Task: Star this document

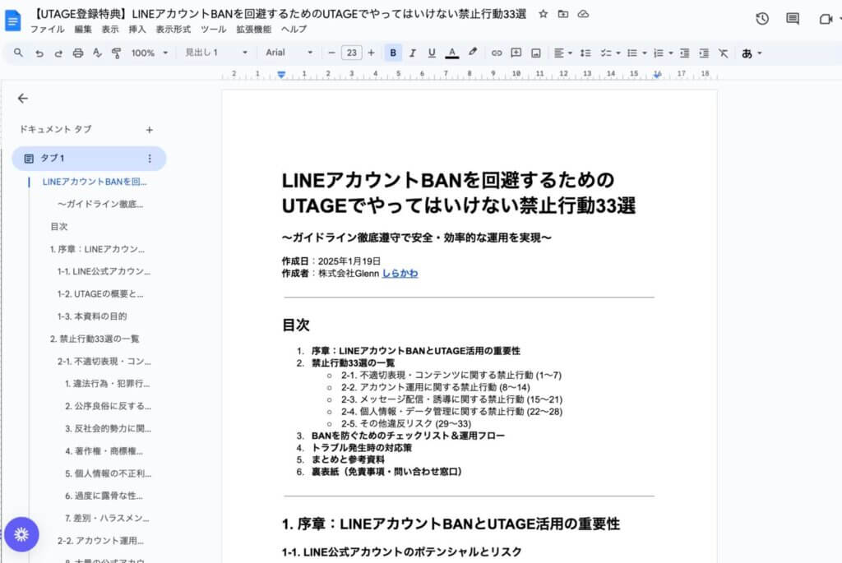Action: tap(543, 14)
